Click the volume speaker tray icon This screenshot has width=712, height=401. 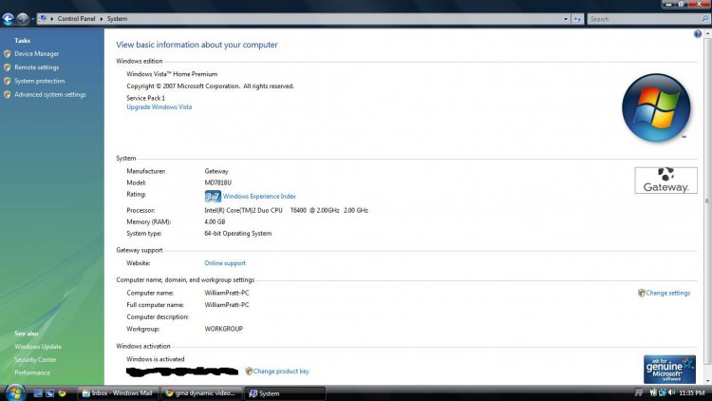[x=672, y=392]
